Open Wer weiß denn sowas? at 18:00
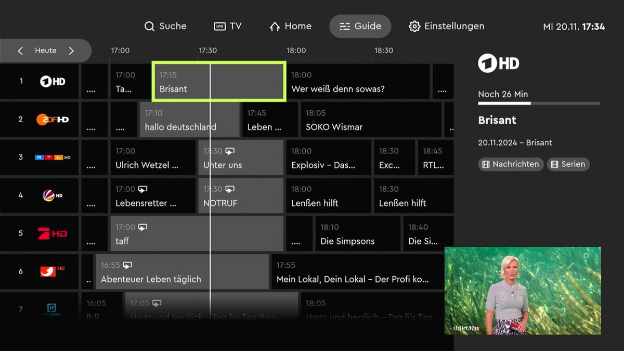Image resolution: width=624 pixels, height=351 pixels. coord(358,82)
